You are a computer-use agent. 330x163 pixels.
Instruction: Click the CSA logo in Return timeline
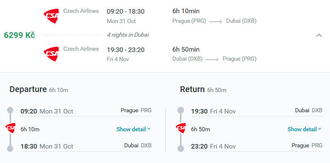181,128
